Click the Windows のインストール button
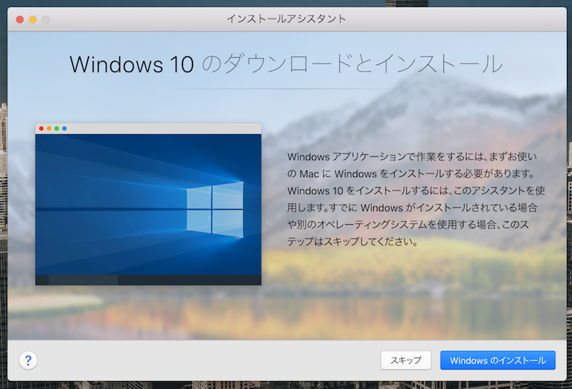The width and height of the screenshot is (572, 389). [498, 360]
